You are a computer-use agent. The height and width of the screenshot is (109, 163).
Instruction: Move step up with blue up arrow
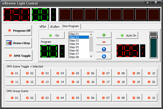tap(104, 49)
